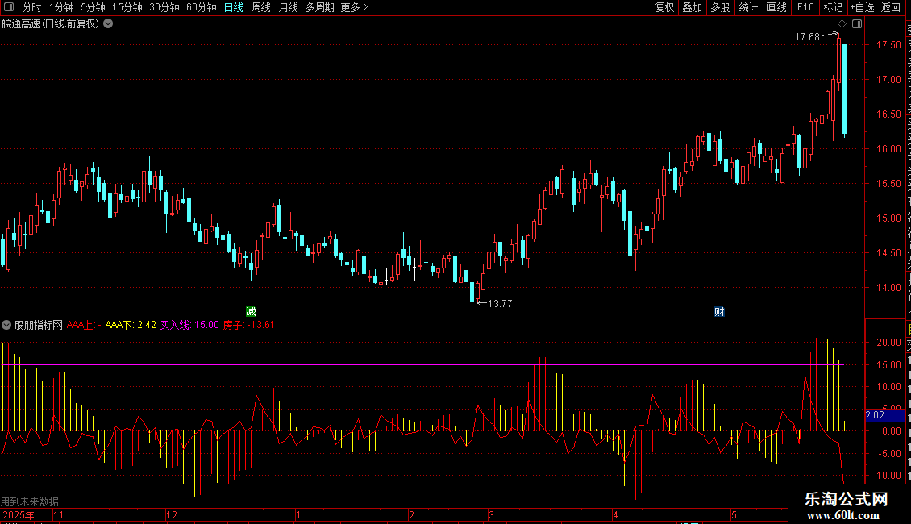Switch to 月线 monthly chart

click(x=288, y=7)
